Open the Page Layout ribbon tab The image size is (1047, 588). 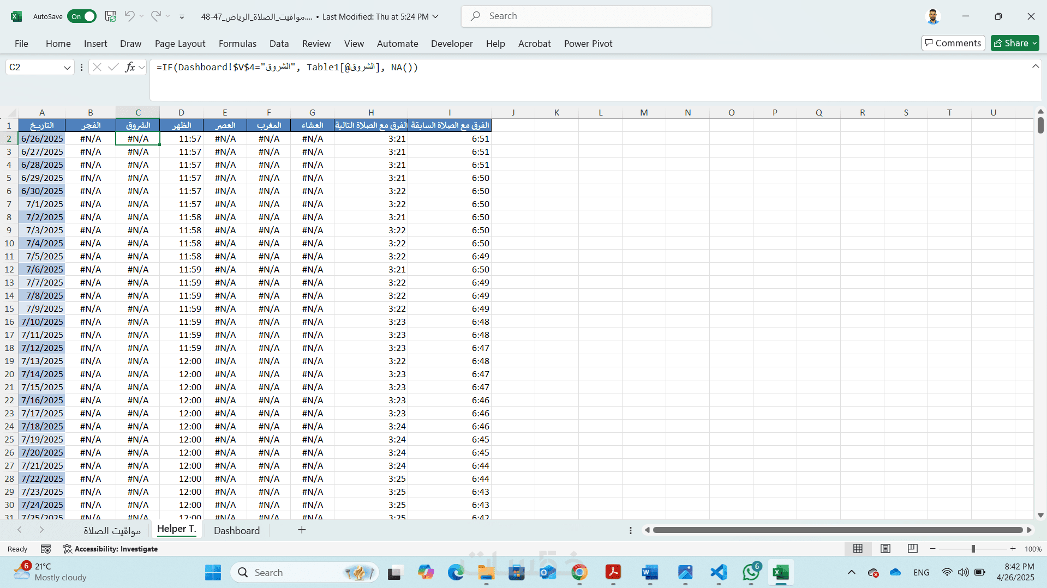tap(180, 44)
